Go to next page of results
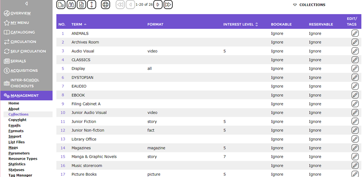 (x=158, y=5)
